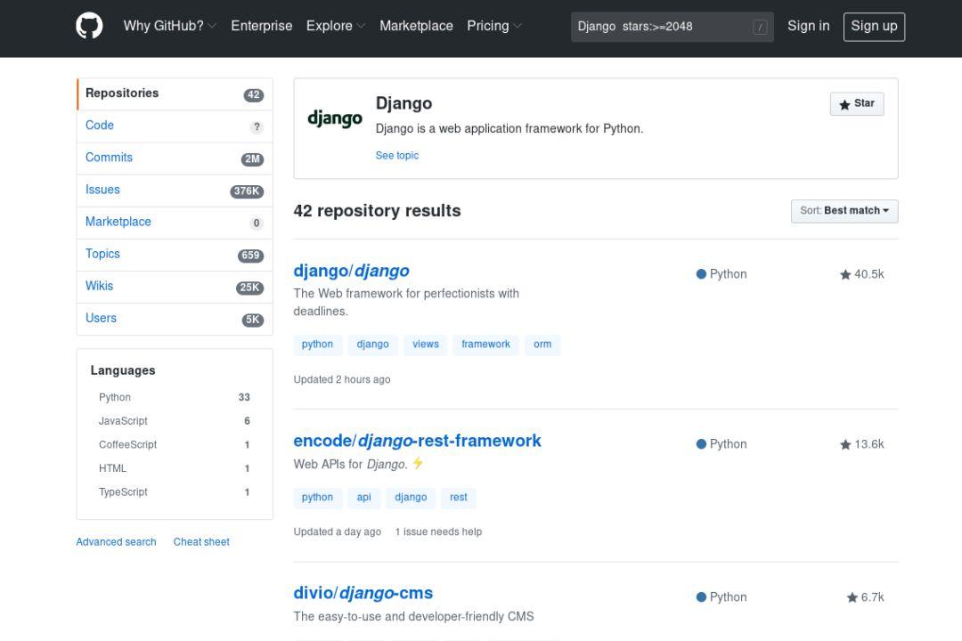Open the divio/django-cms repository
The height and width of the screenshot is (641, 962).
coord(363,593)
